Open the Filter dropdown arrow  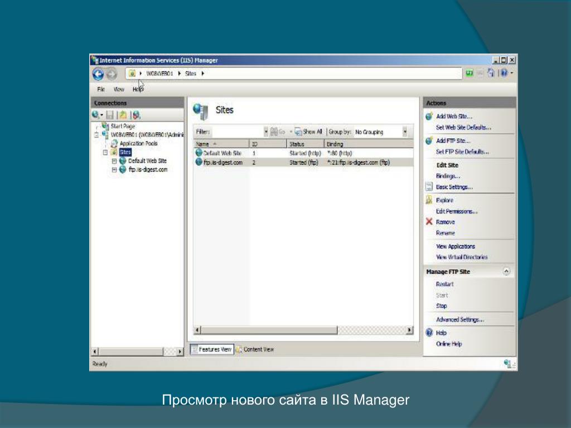click(266, 132)
